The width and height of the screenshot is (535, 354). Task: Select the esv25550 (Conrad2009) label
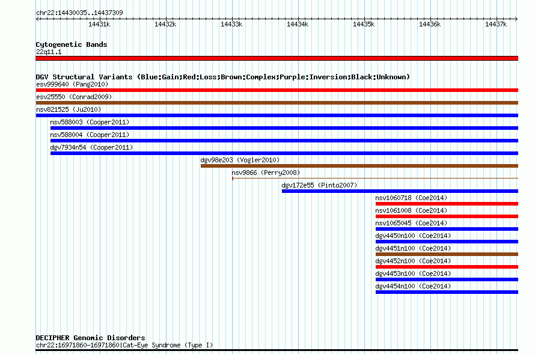coord(74,97)
